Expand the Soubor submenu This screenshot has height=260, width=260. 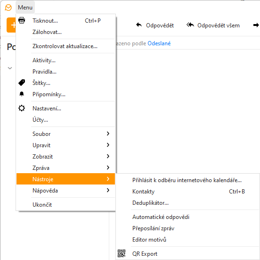65,134
